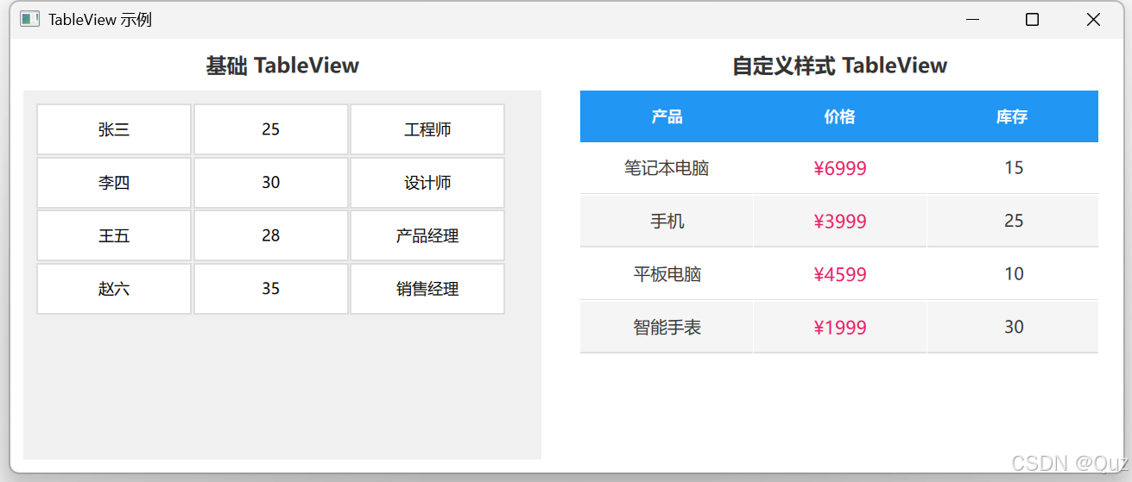This screenshot has height=482, width=1132.
Task: Click the 产品 column header
Action: (667, 116)
